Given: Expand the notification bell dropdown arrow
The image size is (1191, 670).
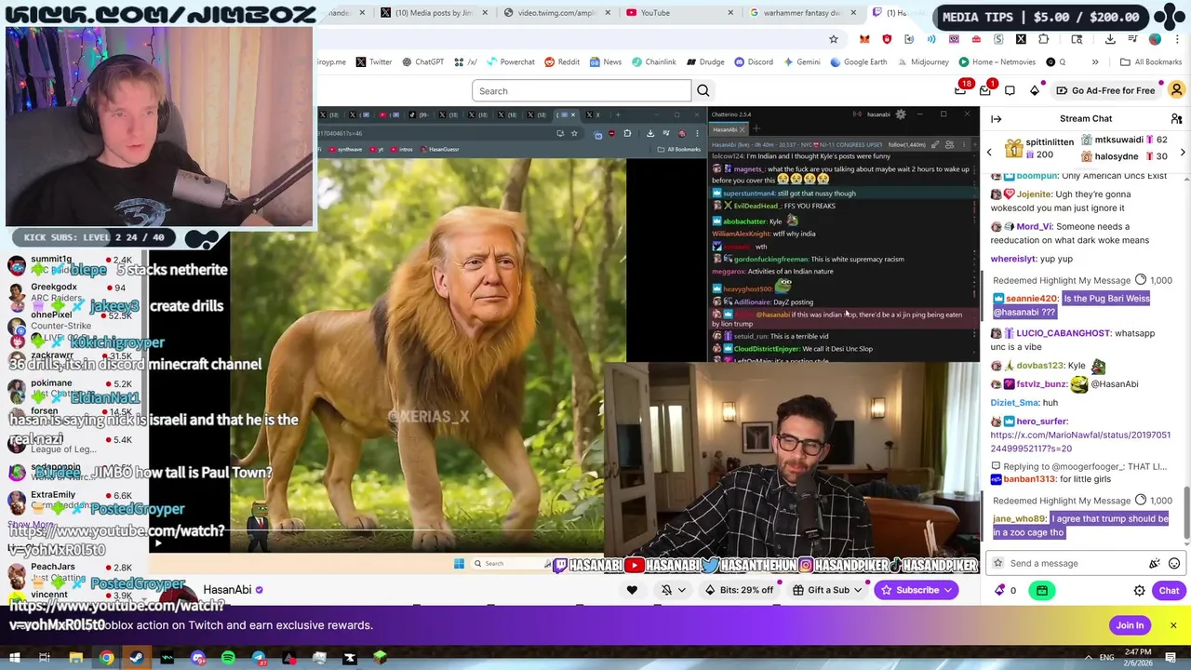Looking at the screenshot, I should (x=682, y=590).
